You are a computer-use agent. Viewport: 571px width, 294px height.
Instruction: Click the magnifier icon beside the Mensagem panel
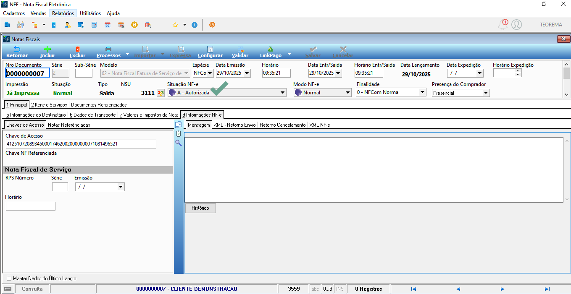coord(179,143)
